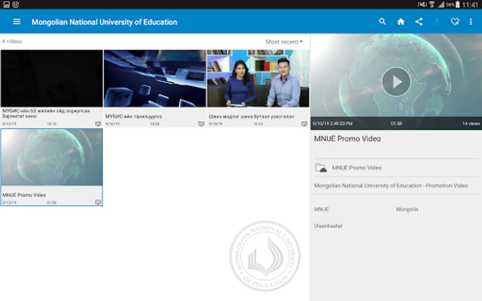
Task: Click title 'МУБИС-ийн 65 жилийн ойд зориулсан баримтат кино'
Action: pyautogui.click(x=46, y=113)
